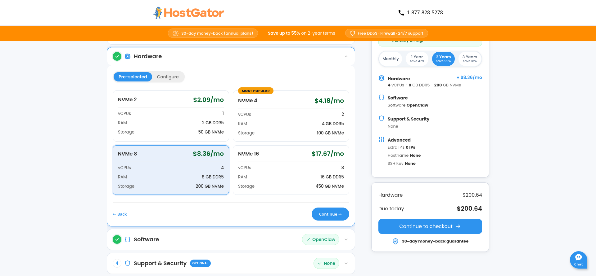Click the Support & Security section heading

160,263
